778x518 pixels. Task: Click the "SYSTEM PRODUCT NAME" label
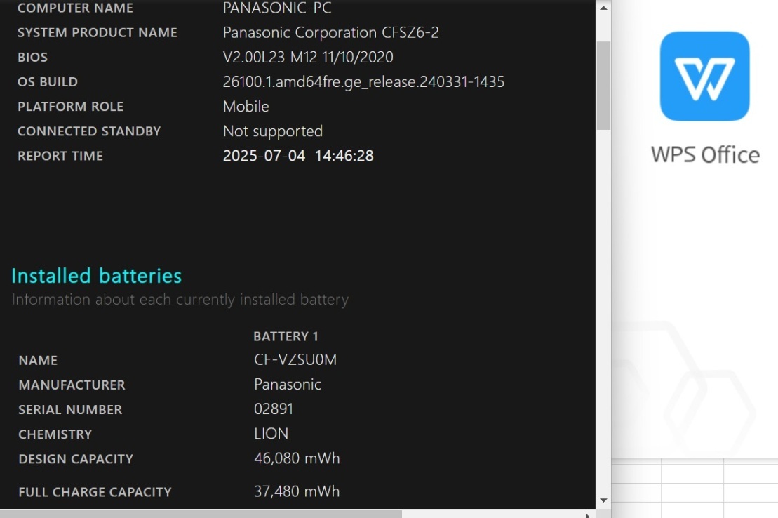coord(98,33)
